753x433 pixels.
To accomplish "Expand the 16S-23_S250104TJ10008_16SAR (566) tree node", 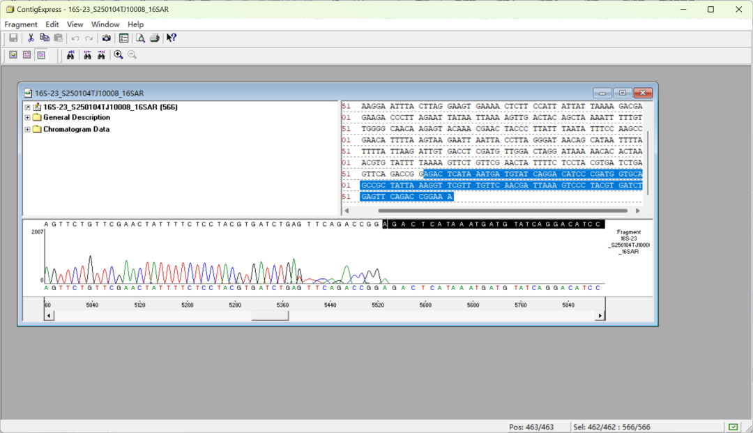I will tap(27, 107).
